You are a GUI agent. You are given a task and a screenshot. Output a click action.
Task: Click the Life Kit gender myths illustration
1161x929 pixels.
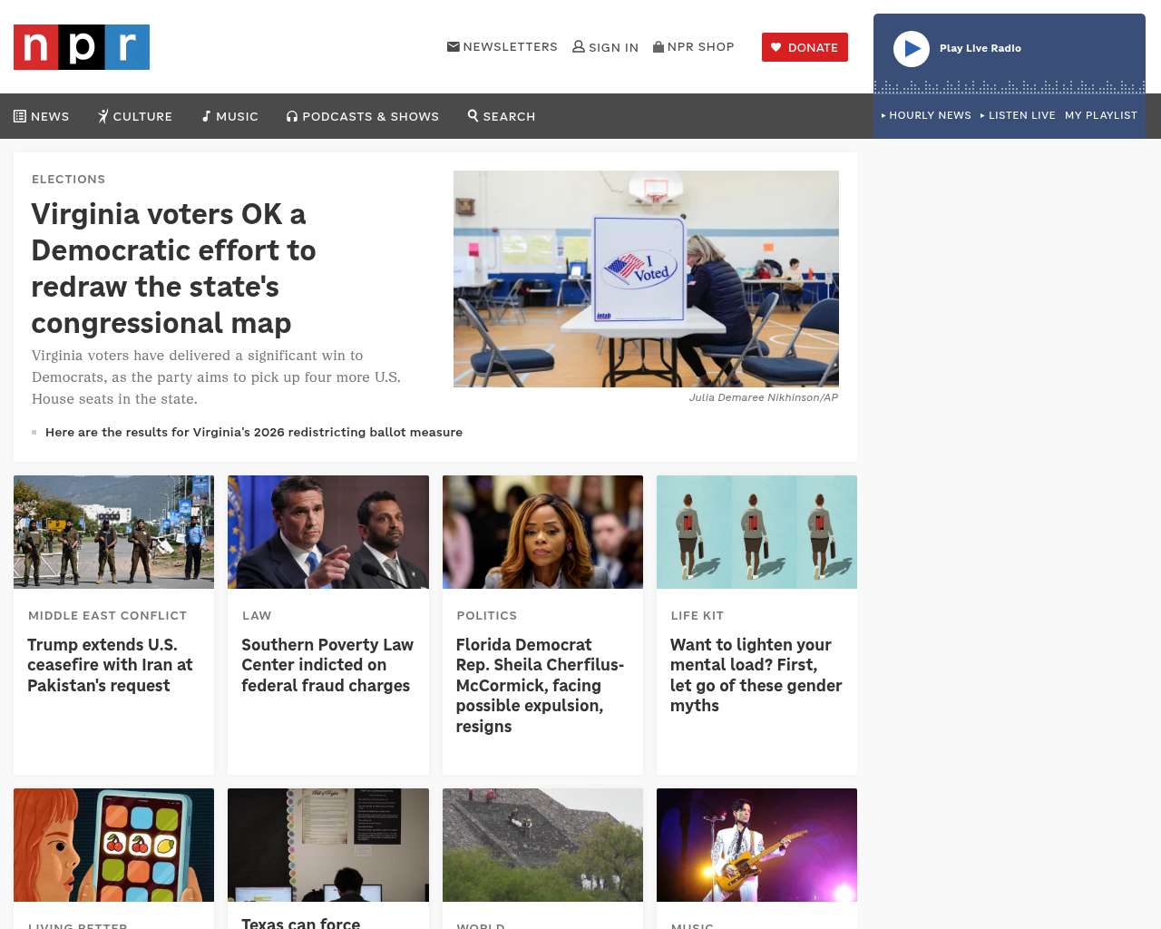(x=756, y=532)
